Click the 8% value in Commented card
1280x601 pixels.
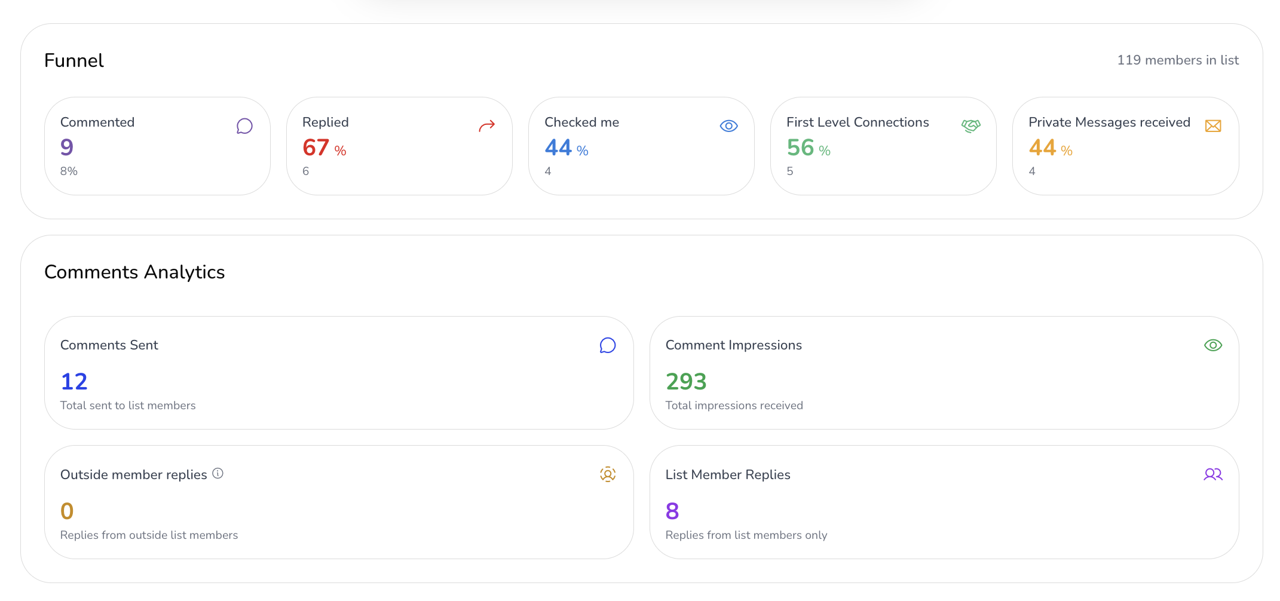pos(69,171)
